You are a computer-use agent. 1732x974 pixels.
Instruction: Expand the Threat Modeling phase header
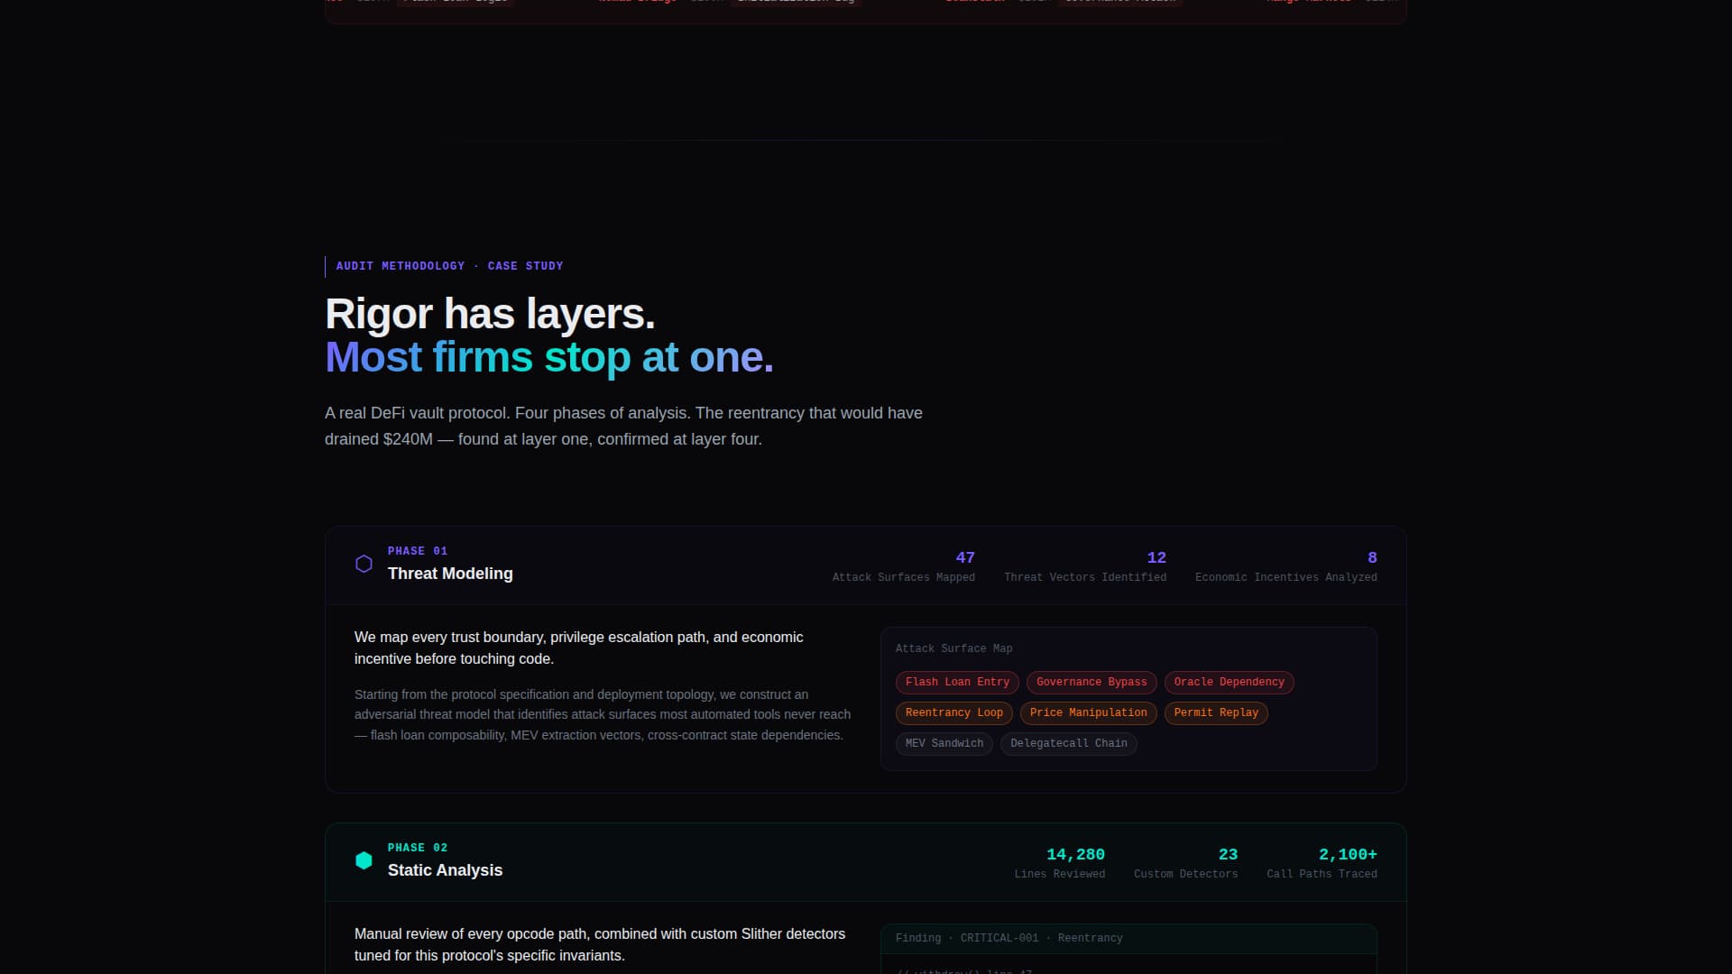866,565
